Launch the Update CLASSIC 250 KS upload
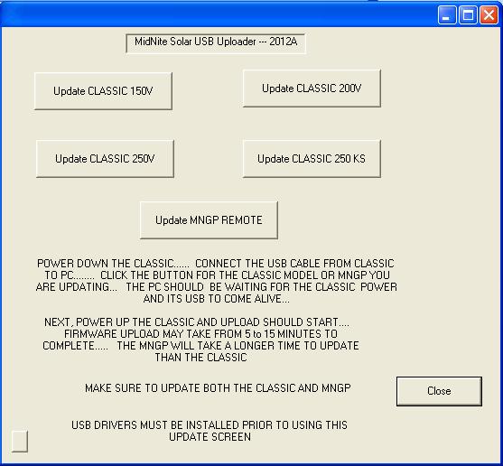503x466 pixels. pos(312,159)
